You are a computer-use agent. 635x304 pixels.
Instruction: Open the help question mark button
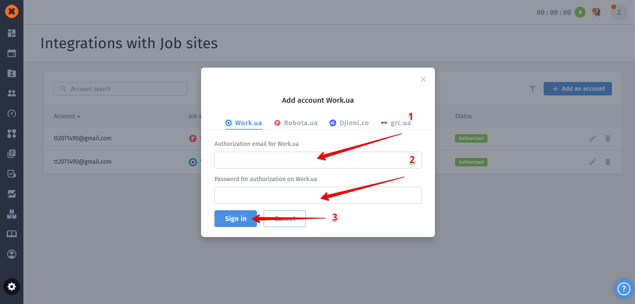(x=624, y=289)
